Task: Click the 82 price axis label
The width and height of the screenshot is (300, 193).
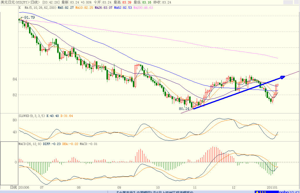Action: tap(15, 95)
